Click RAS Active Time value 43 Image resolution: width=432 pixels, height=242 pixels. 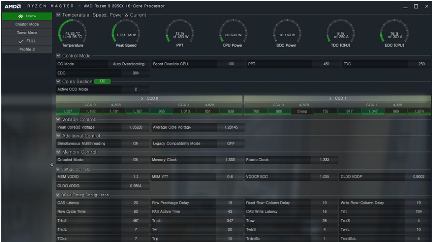(230, 211)
